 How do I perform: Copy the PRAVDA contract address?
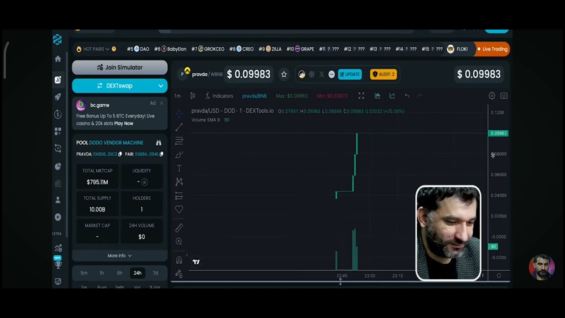click(x=120, y=154)
